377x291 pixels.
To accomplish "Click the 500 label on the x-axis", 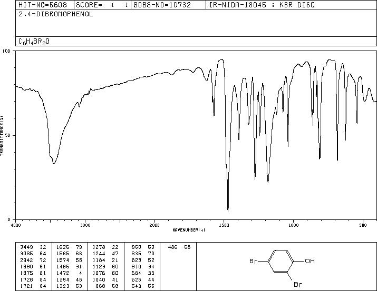I will pos(363,225).
